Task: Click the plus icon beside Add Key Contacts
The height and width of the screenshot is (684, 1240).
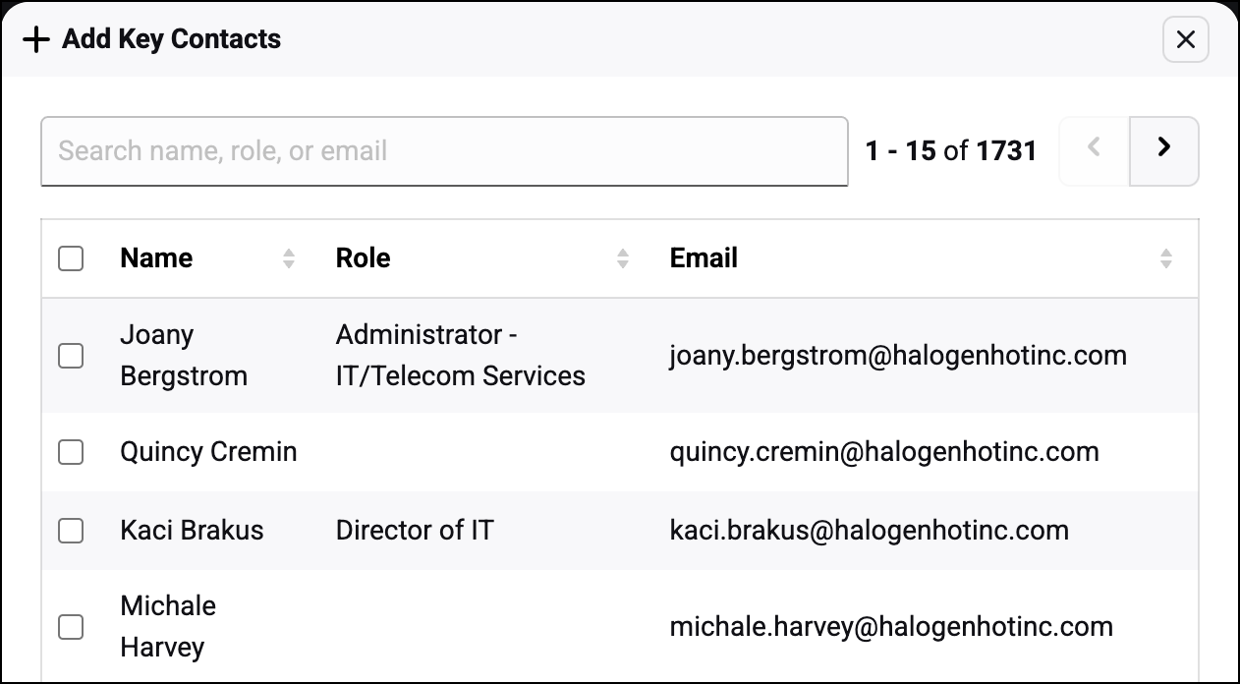Action: [35, 39]
